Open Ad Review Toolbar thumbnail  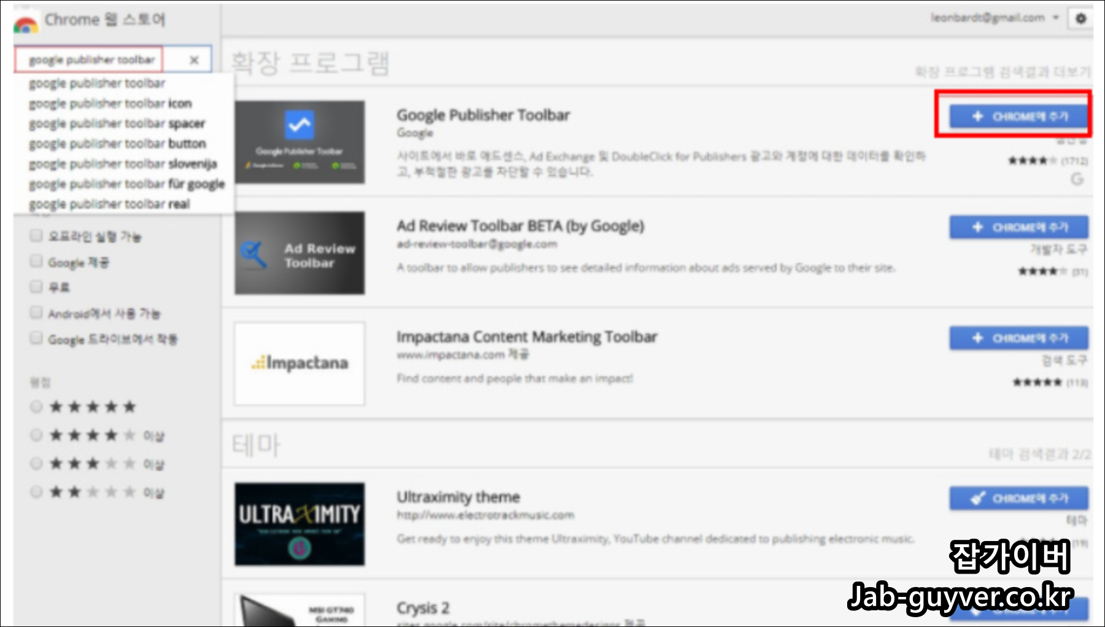(x=300, y=253)
